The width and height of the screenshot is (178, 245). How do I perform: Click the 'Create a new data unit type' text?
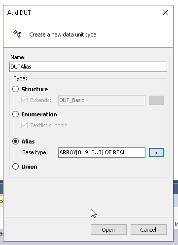tap(63, 35)
